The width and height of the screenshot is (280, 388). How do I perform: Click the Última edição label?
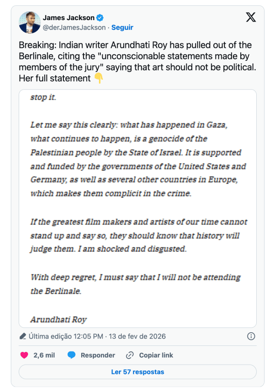coord(49,337)
